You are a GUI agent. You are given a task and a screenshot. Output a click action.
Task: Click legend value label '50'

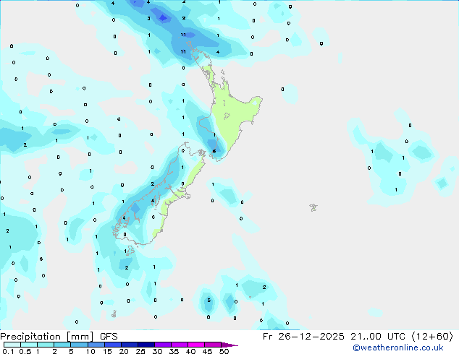pyautogui.click(x=224, y=351)
